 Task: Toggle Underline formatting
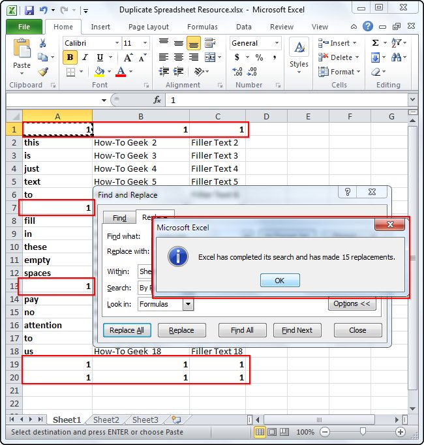(x=100, y=57)
